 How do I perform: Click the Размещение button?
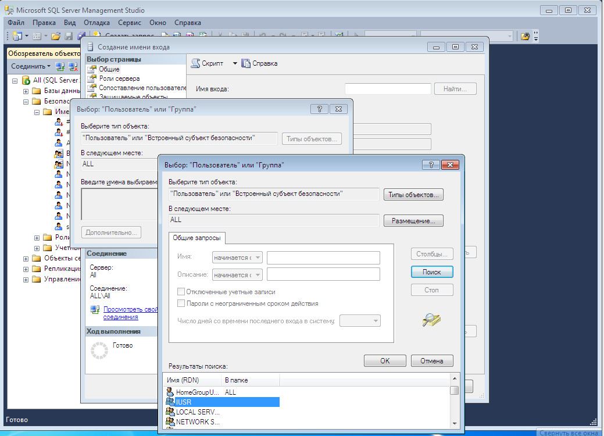point(413,221)
